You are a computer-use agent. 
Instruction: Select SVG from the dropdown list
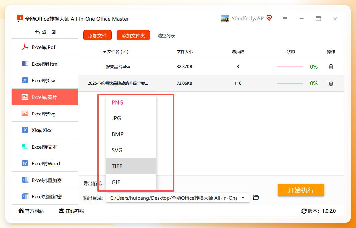point(131,150)
